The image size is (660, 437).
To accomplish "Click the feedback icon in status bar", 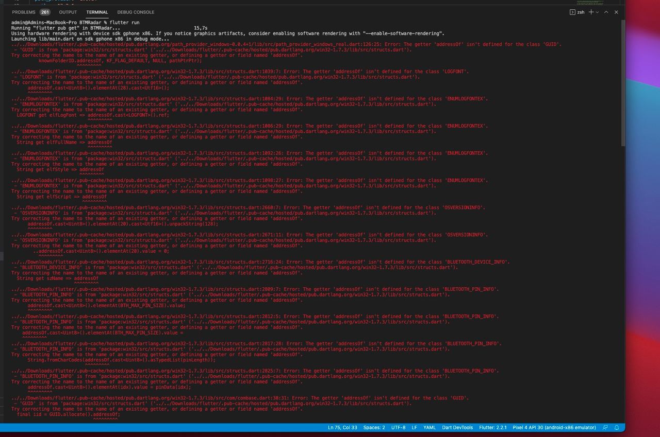I will tap(605, 427).
